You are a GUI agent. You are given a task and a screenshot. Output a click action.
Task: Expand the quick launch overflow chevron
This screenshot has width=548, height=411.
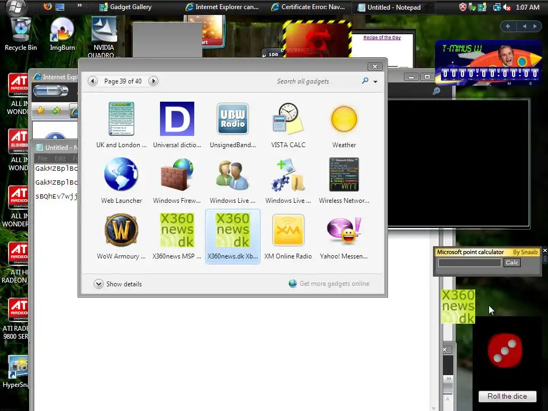(x=80, y=5)
